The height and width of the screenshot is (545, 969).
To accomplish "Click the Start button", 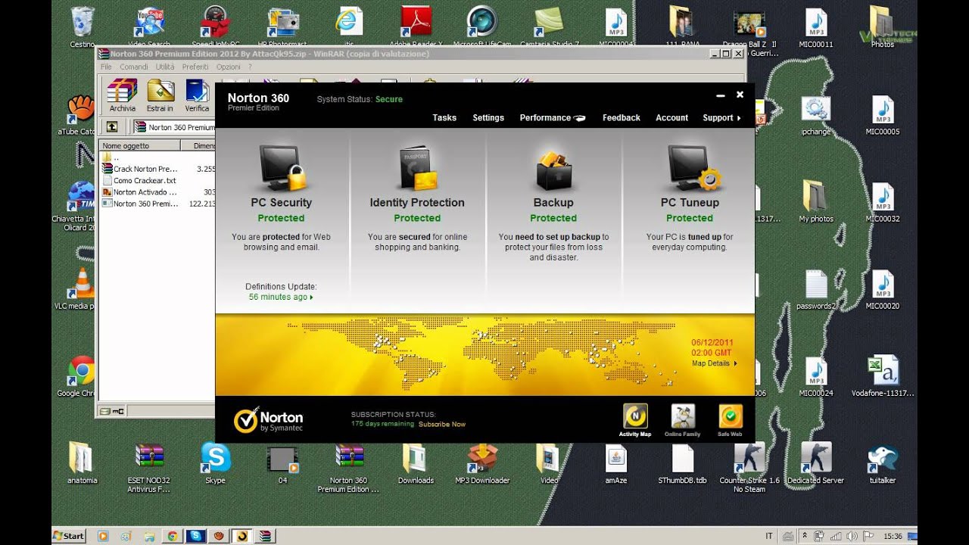I will [68, 536].
